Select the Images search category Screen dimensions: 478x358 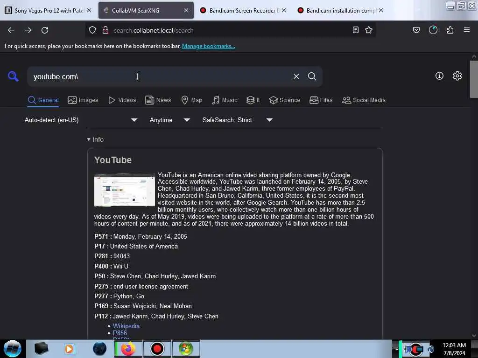point(83,100)
